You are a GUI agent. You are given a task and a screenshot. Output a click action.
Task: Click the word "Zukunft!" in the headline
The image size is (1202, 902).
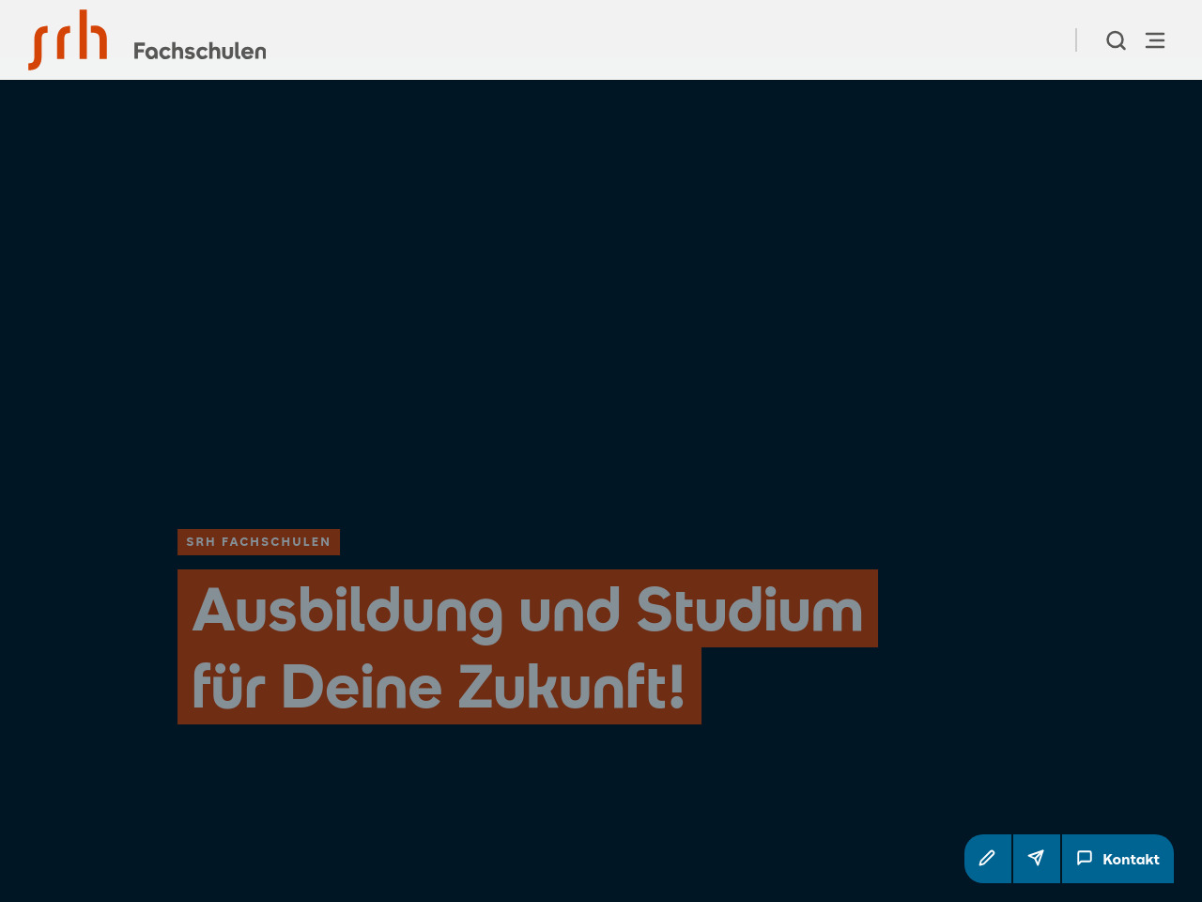571,686
